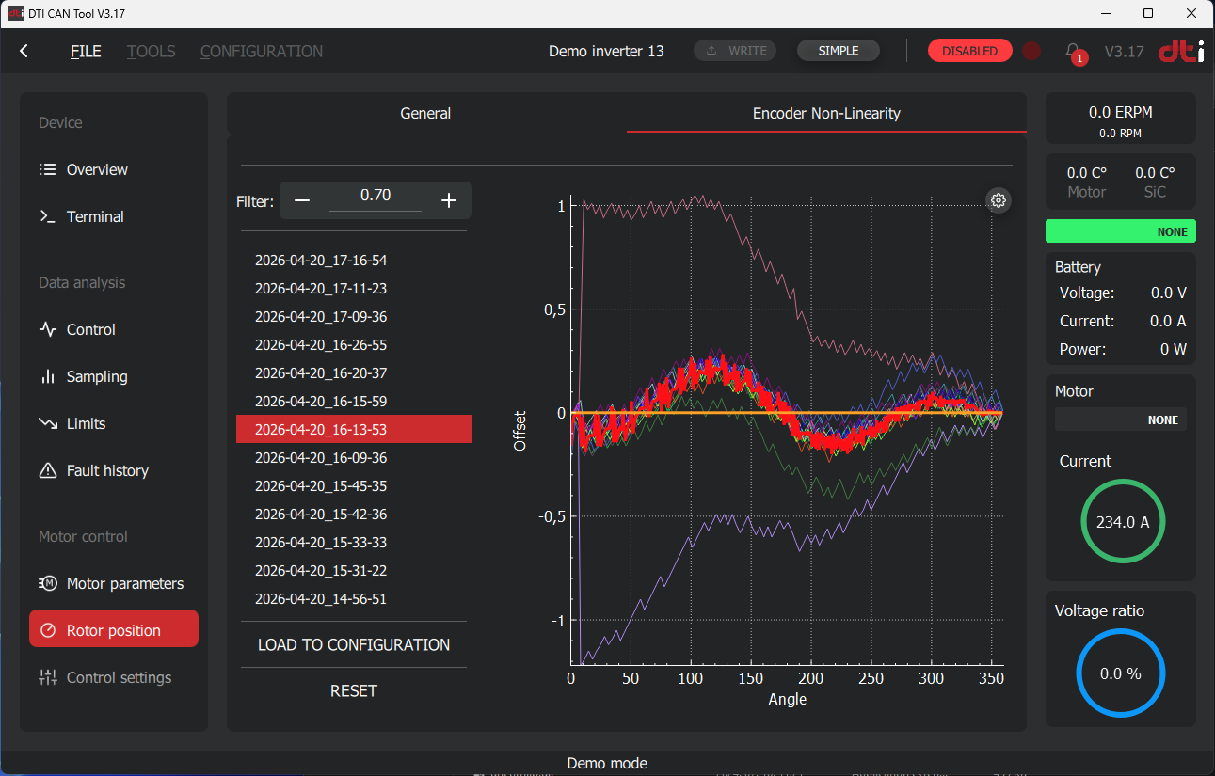Switch to the General tab
Image resolution: width=1215 pixels, height=776 pixels.
pyautogui.click(x=425, y=114)
